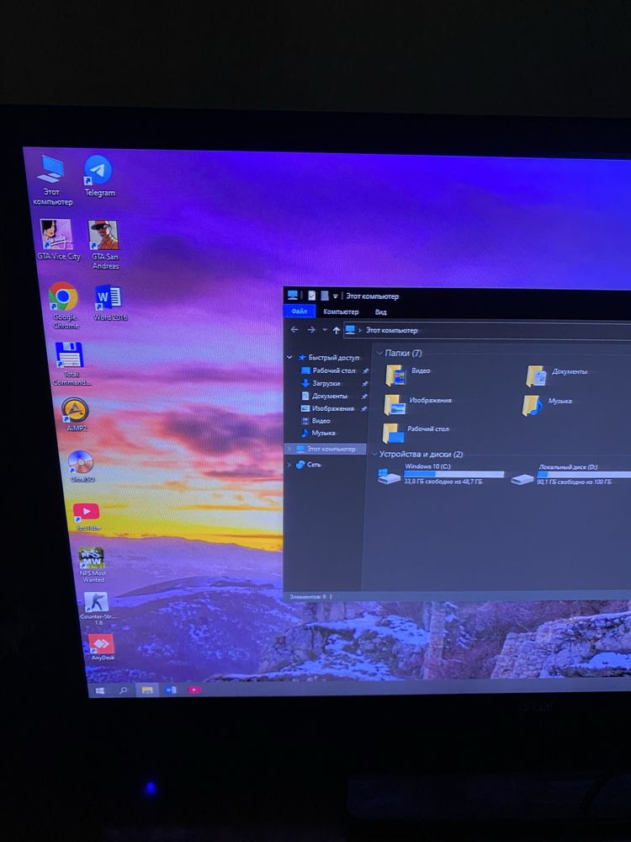Click the Локальный диск (D:) capacity bar
Image resolution: width=631 pixels, height=842 pixels.
[x=584, y=475]
